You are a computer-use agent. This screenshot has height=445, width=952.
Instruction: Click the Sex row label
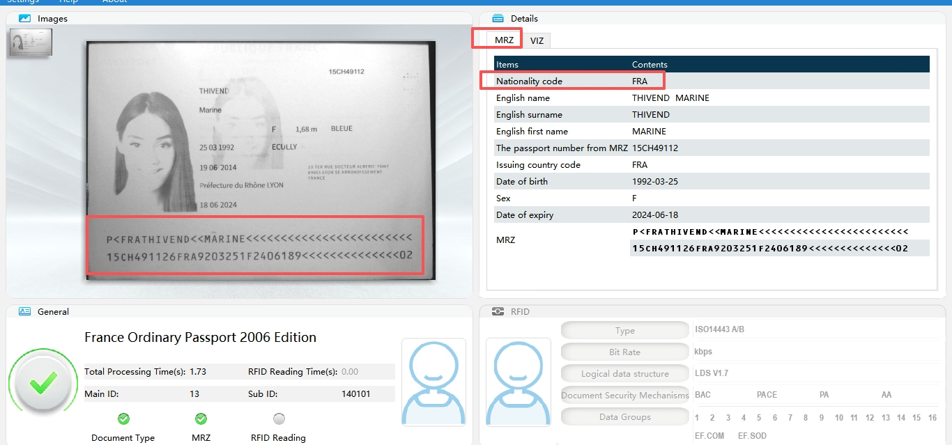[x=502, y=198]
